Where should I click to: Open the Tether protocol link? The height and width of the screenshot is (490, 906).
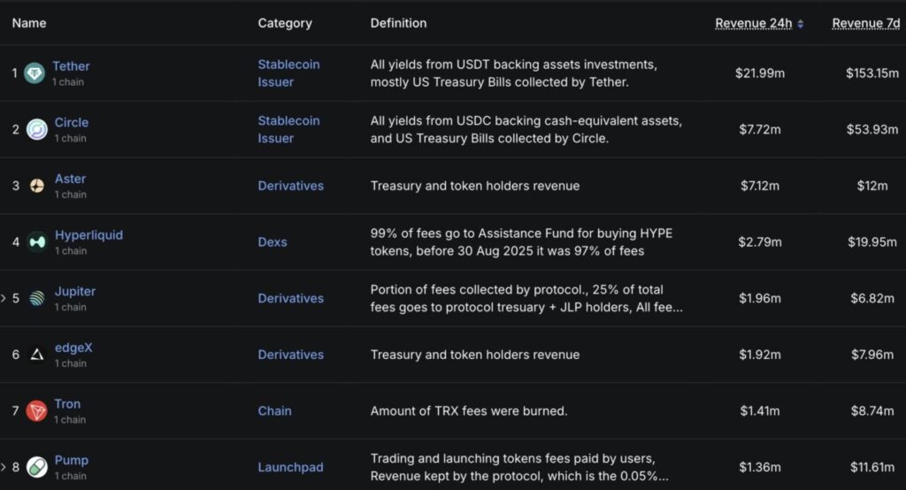tap(71, 66)
